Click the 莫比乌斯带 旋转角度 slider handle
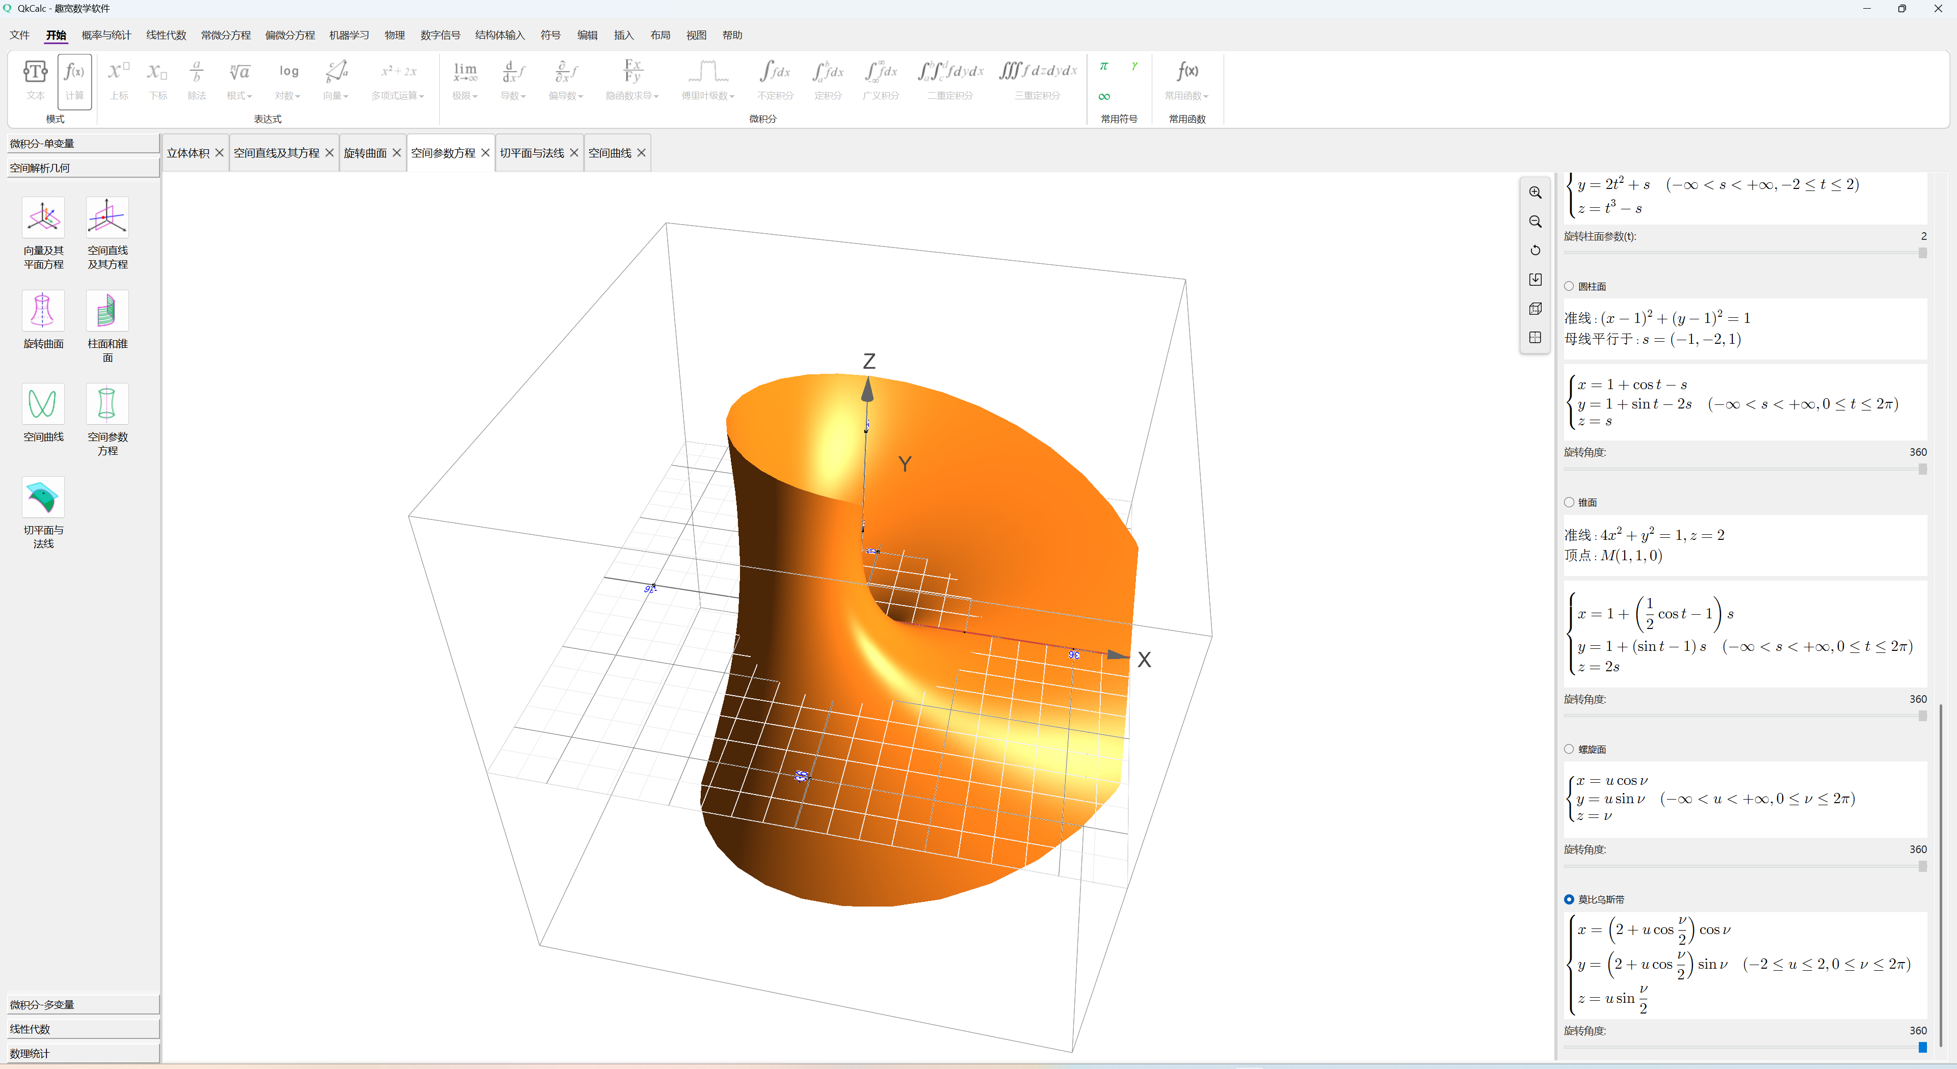The image size is (1957, 1069). click(1922, 1046)
